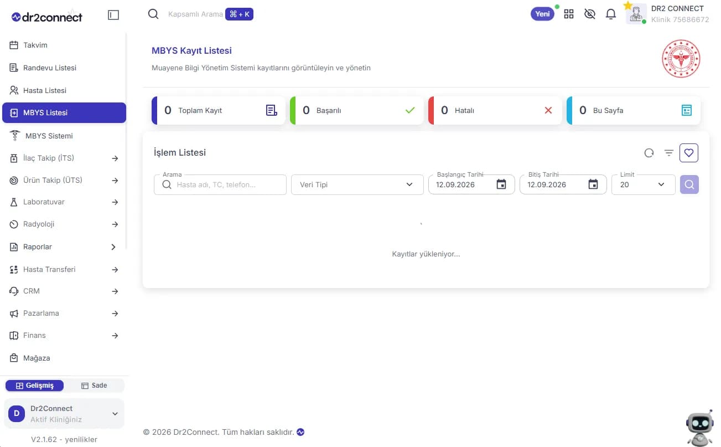Expand İlaç Takip (İTS) menu
The height and width of the screenshot is (447, 721).
click(x=64, y=158)
